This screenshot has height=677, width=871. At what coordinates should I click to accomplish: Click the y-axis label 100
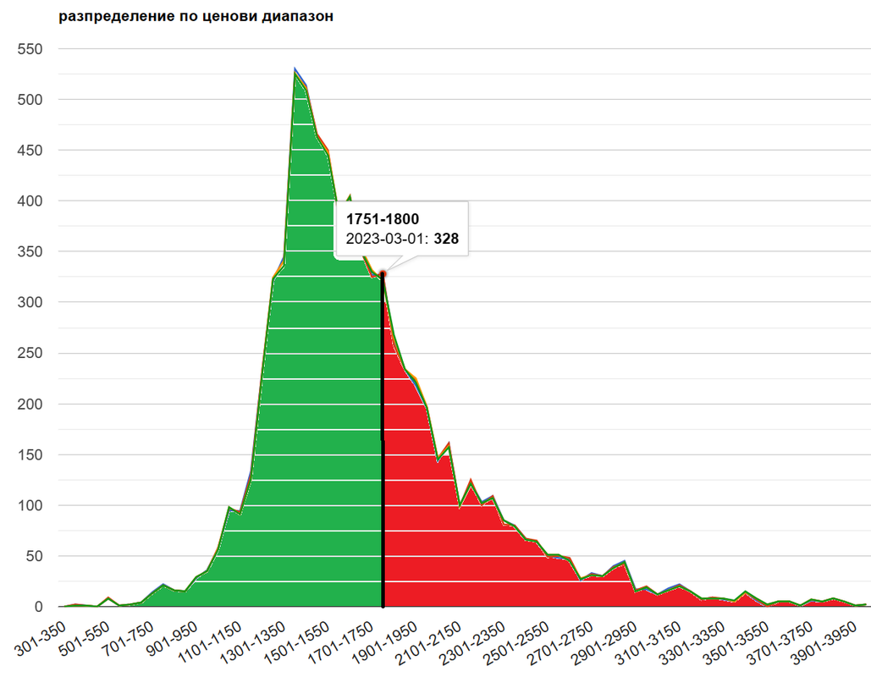point(30,505)
